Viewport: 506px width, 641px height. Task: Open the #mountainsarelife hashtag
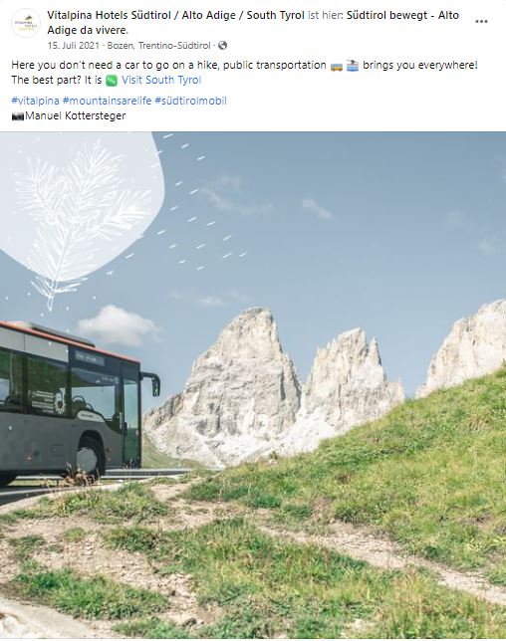click(x=107, y=101)
